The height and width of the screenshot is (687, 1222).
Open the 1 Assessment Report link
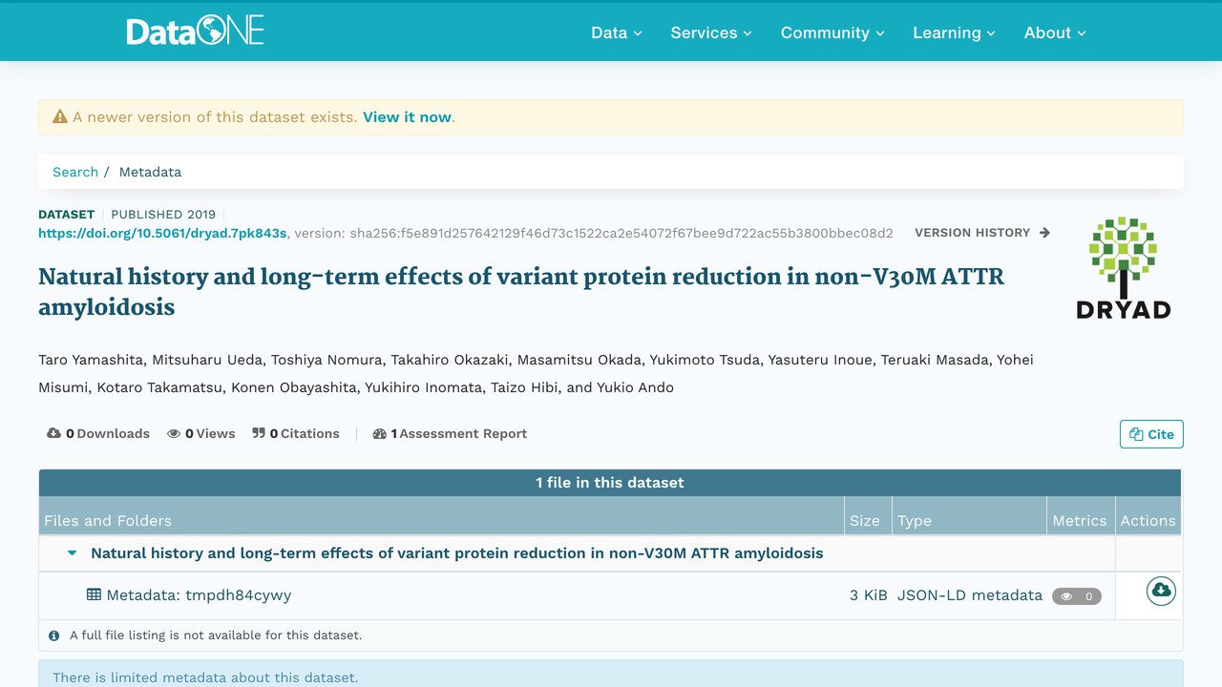click(x=450, y=433)
